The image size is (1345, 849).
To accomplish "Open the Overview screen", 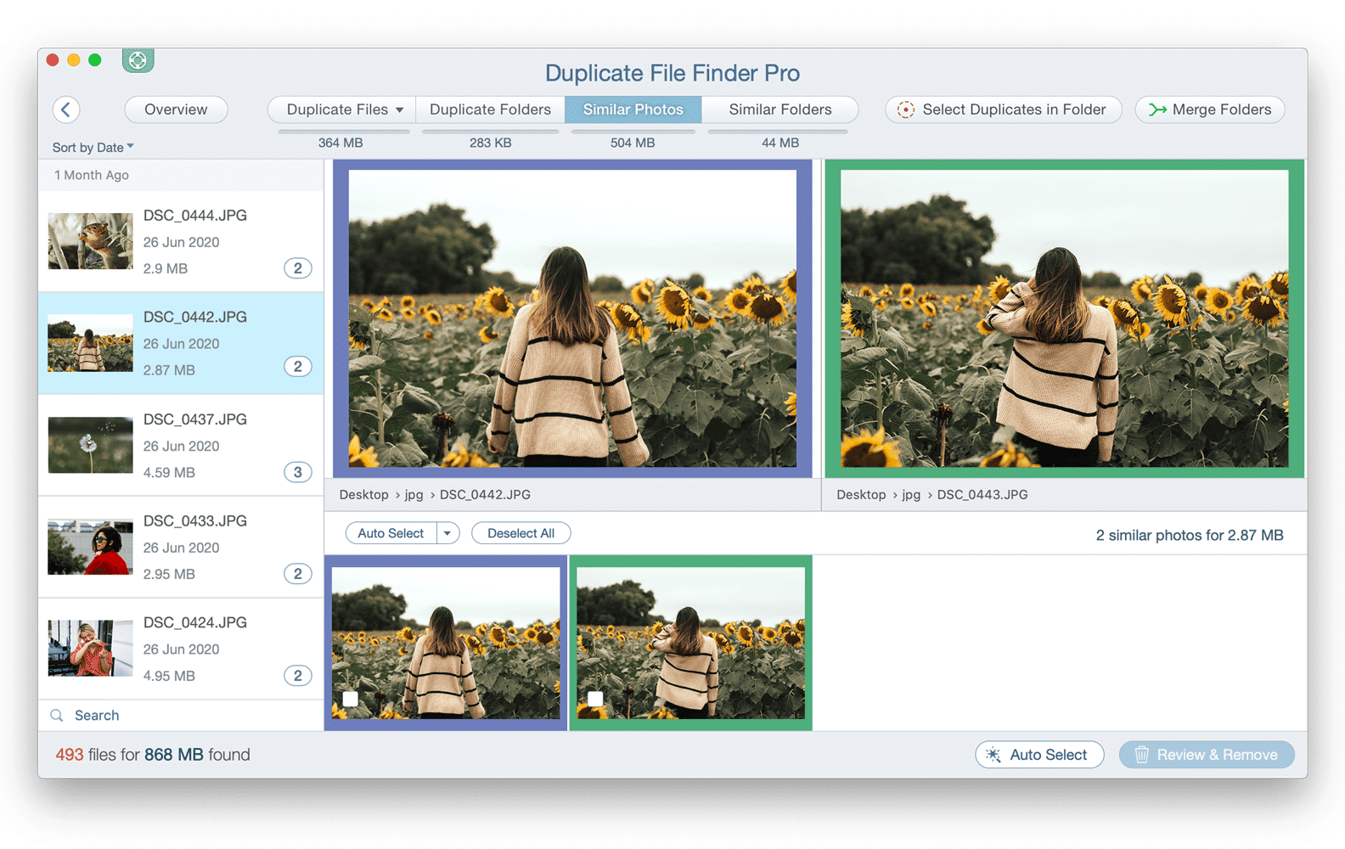I will (176, 110).
